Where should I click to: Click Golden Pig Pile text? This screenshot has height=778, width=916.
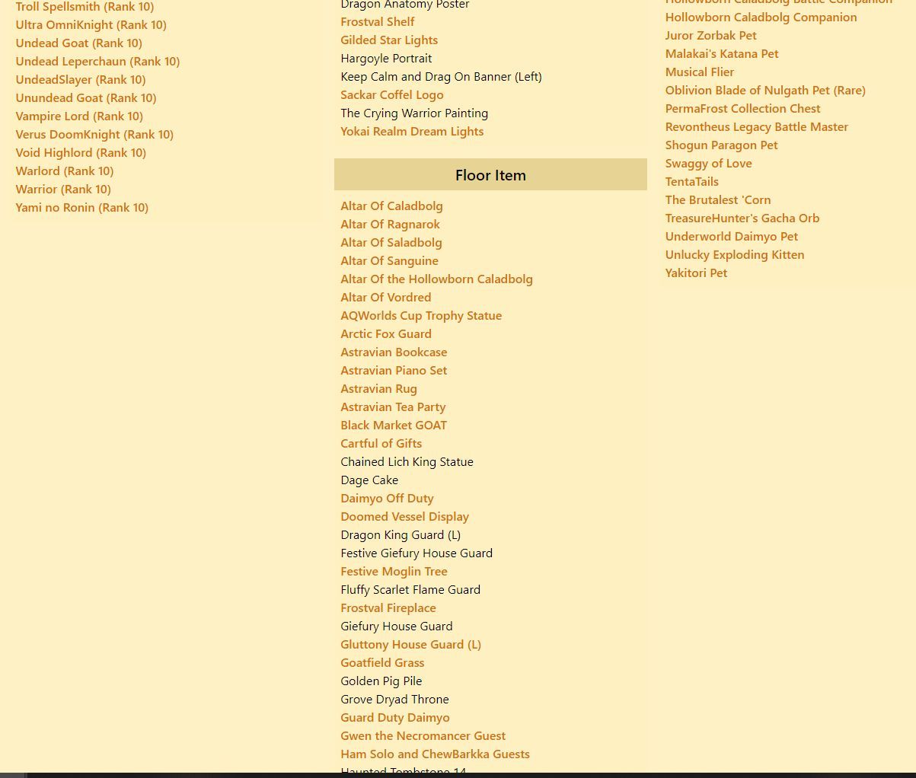click(x=381, y=681)
